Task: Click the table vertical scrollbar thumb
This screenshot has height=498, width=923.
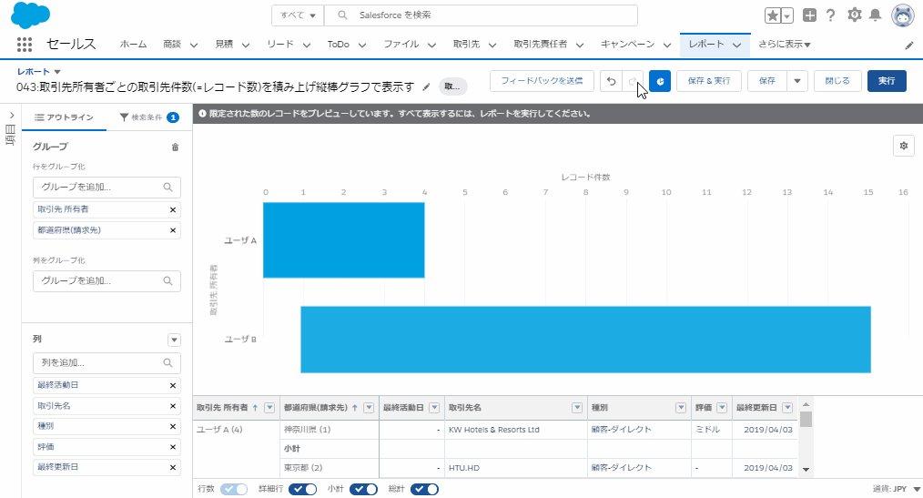Action: coord(806,419)
